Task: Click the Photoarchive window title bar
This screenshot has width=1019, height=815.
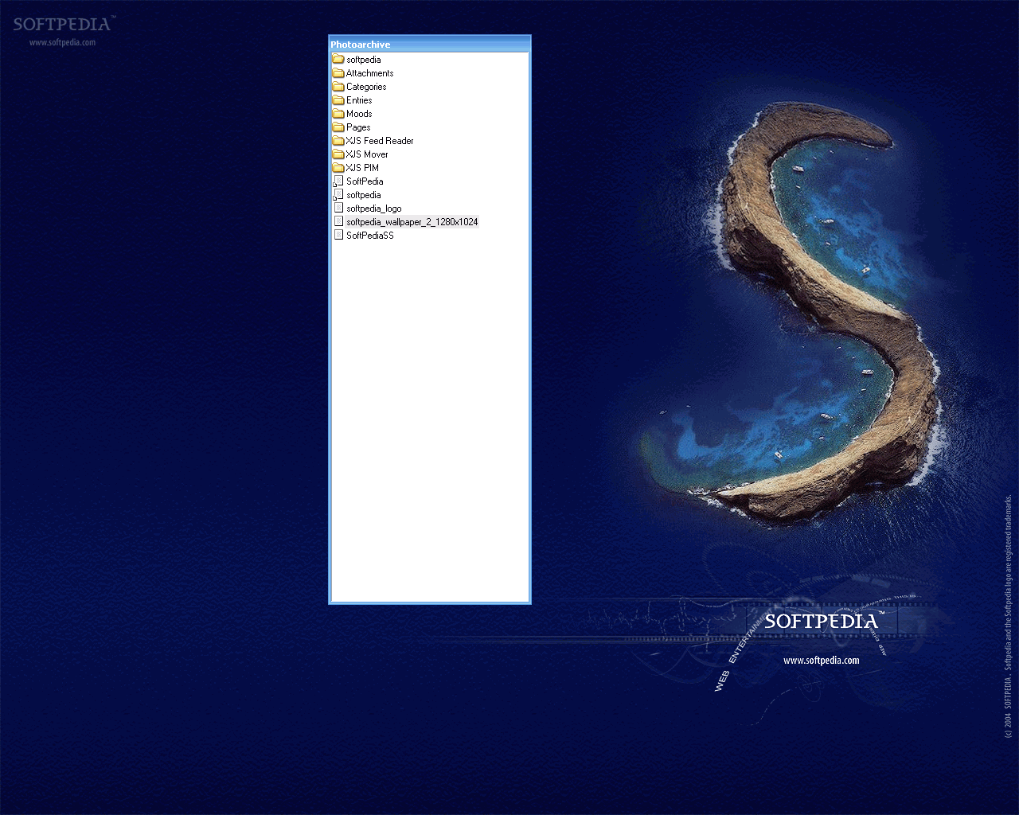Action: pyautogui.click(x=430, y=45)
